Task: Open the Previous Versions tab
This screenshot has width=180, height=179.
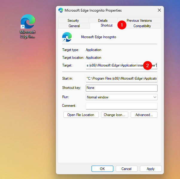Action: tap(139, 21)
